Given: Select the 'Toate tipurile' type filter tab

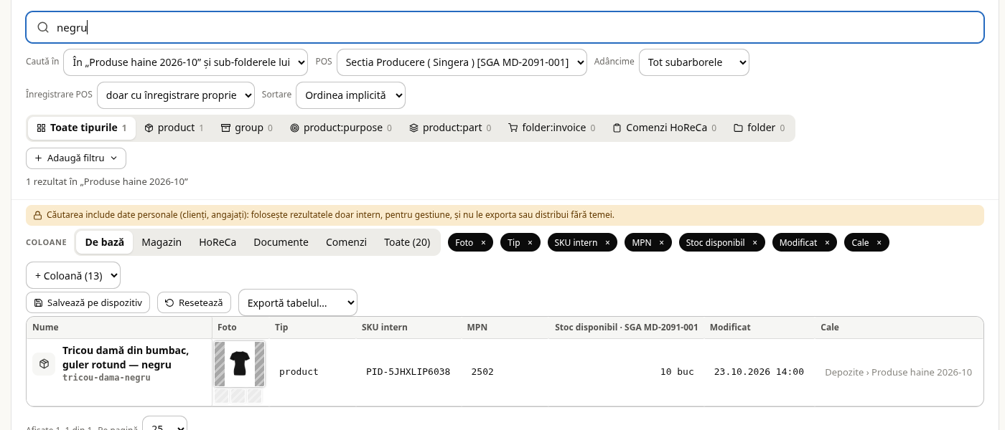Looking at the screenshot, I should (x=82, y=128).
